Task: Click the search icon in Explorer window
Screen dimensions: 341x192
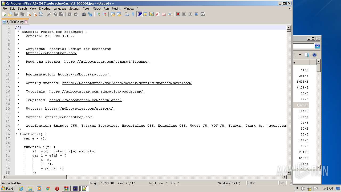Action: pyautogui.click(x=317, y=46)
